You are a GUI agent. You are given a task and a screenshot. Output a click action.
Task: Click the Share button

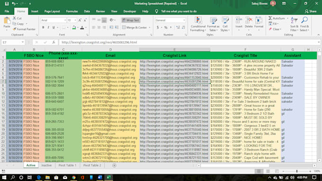tap(311, 11)
